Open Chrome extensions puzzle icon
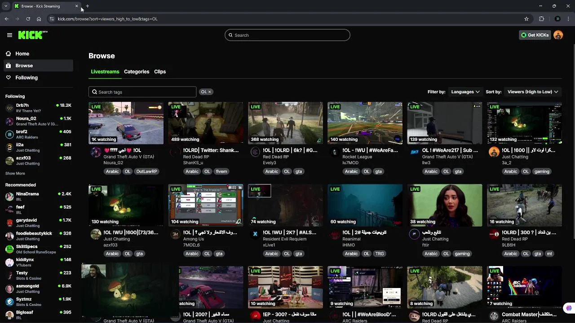This screenshot has height=323, width=575. coord(541,19)
